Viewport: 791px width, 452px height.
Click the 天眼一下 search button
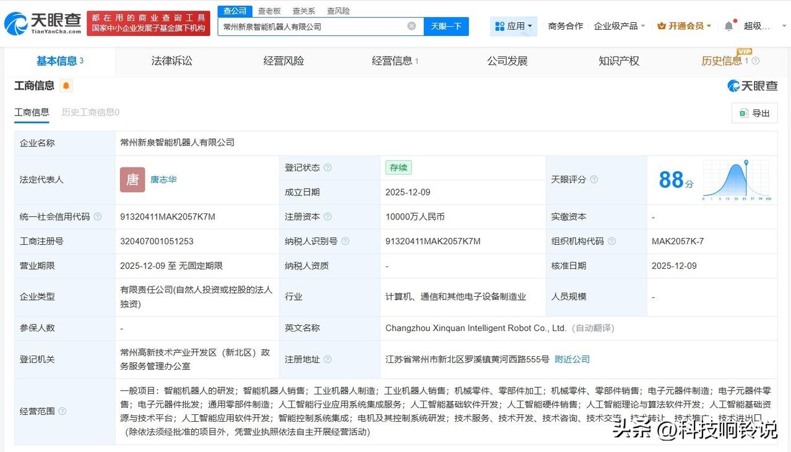[446, 26]
